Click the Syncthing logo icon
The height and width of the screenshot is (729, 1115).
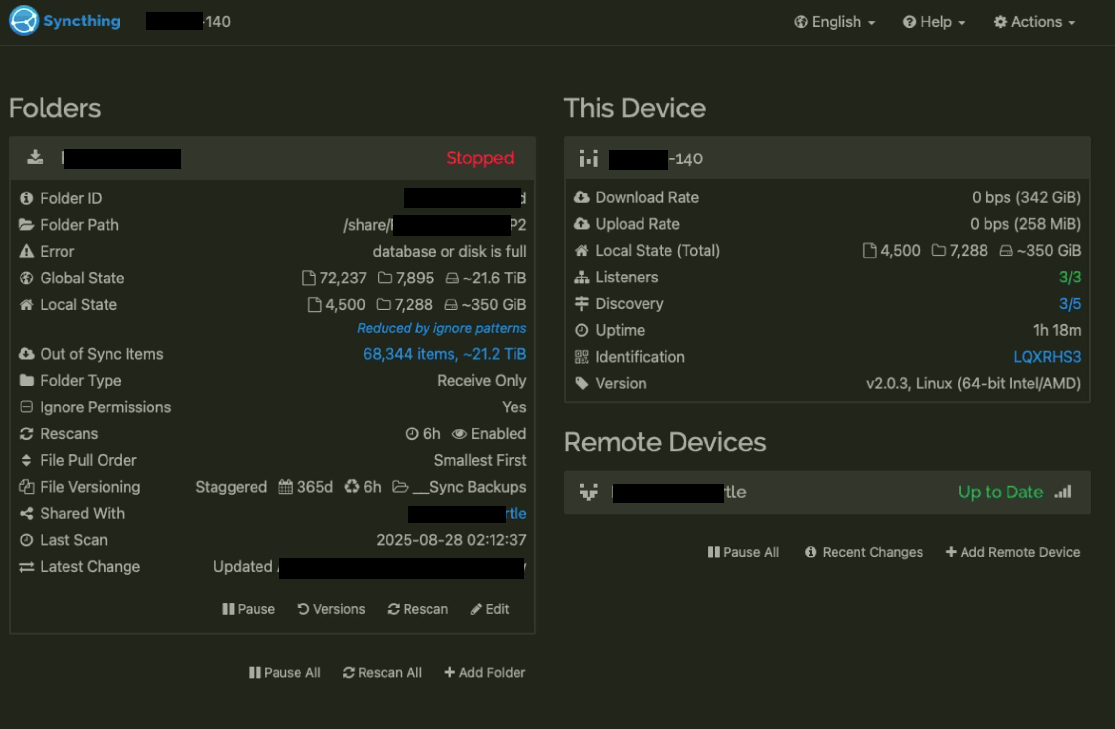23,21
